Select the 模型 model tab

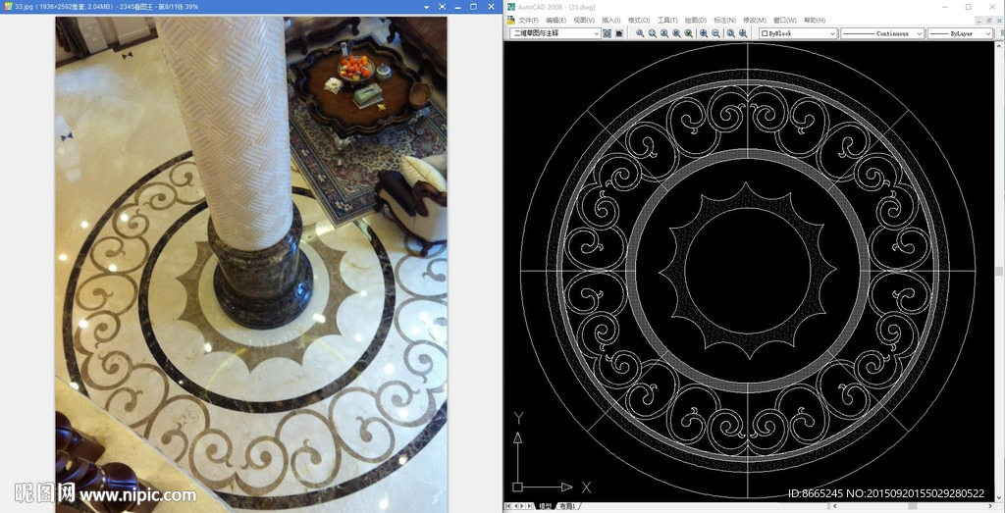coord(544,506)
